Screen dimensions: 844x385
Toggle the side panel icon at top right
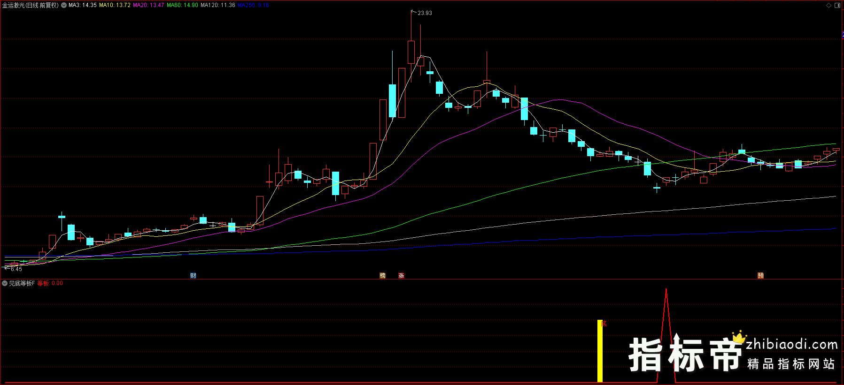[837, 5]
